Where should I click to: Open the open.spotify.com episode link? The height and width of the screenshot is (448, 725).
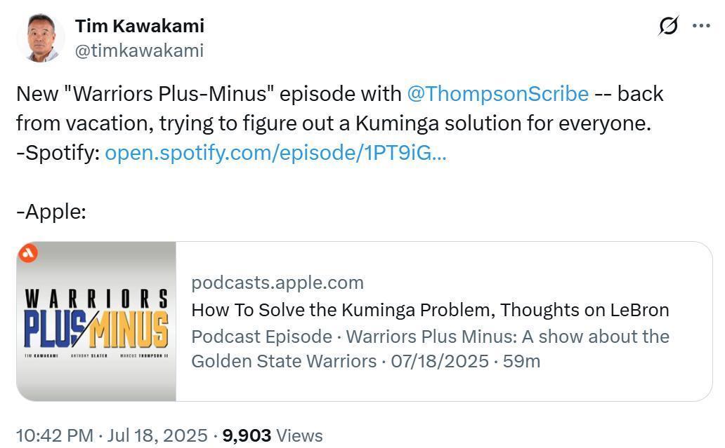tap(275, 153)
